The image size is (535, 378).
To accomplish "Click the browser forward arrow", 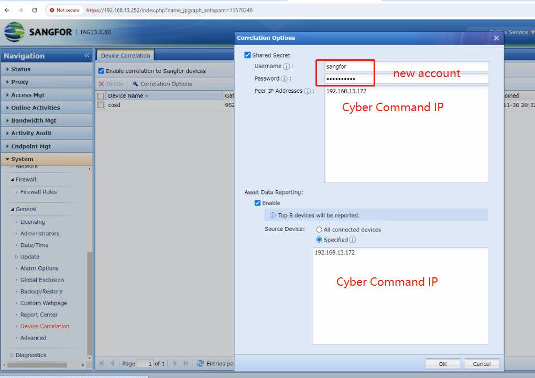I will coord(20,10).
